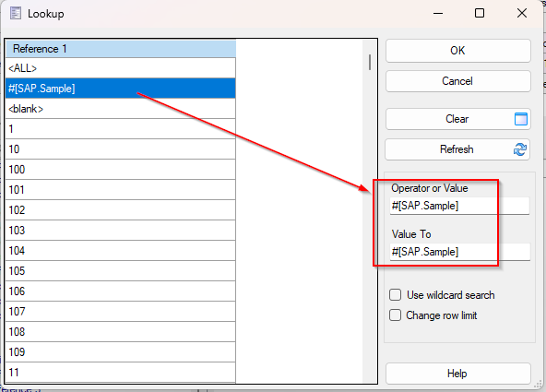Screen dimensions: 546x392
Task: Click the refresh arrows icon
Action: point(520,149)
